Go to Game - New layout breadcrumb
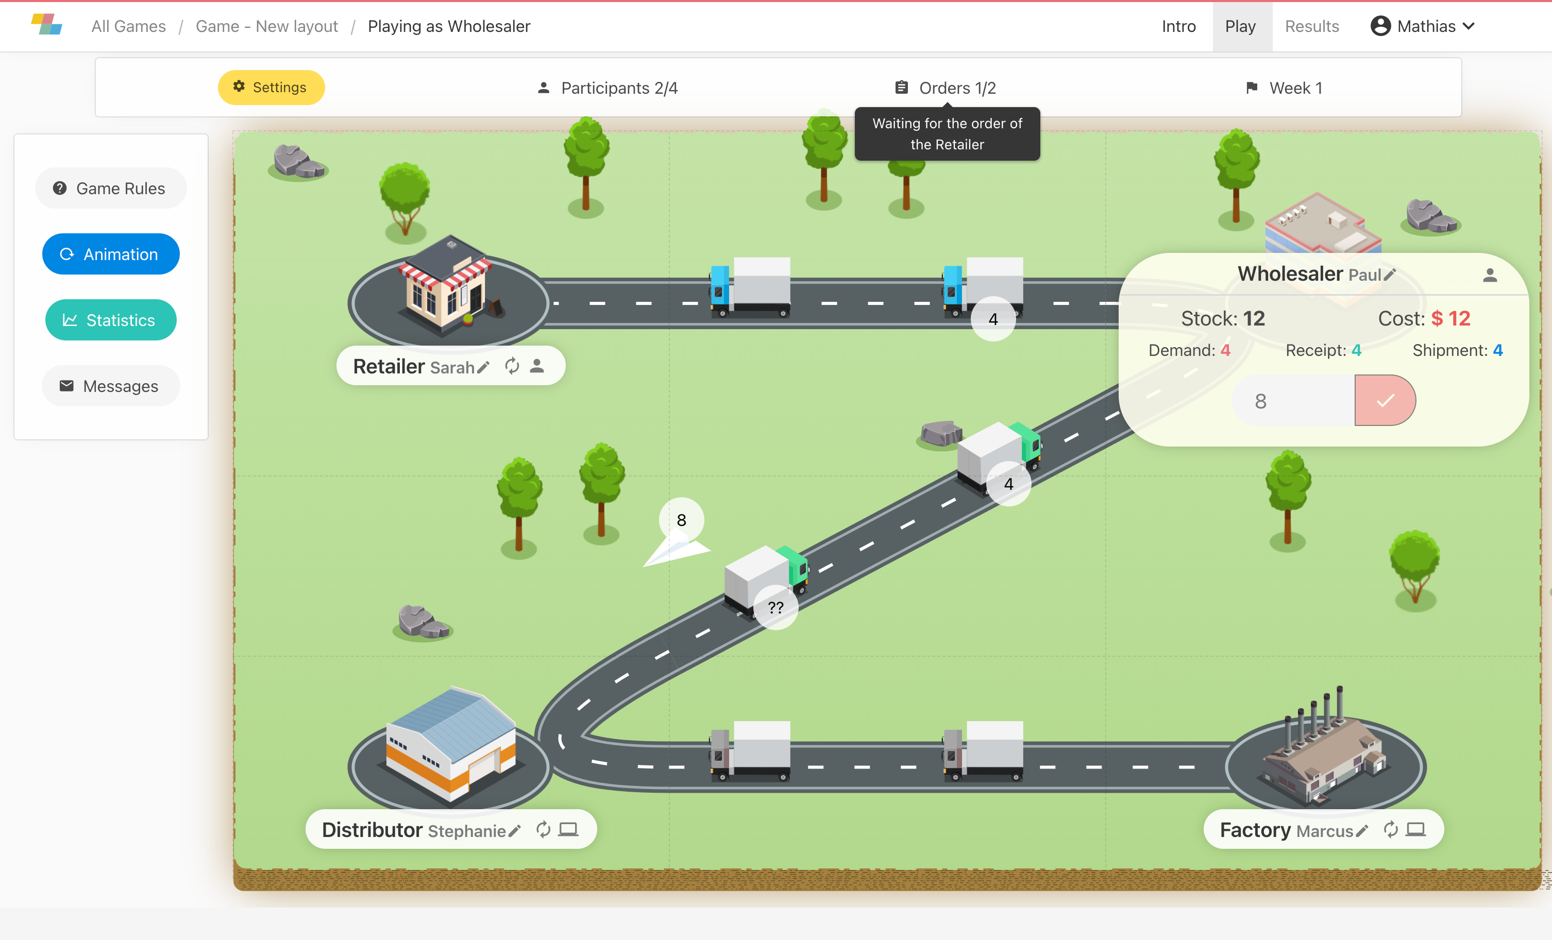The image size is (1552, 940). click(266, 26)
